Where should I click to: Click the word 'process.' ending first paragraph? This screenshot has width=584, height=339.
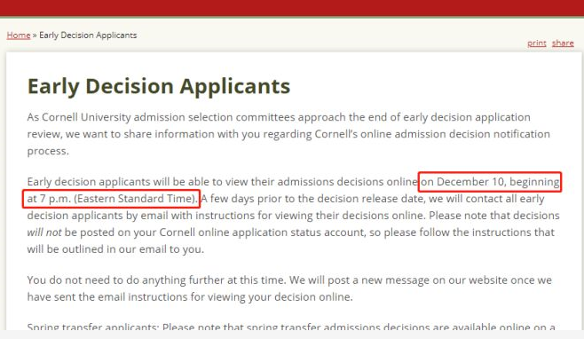pos(48,151)
